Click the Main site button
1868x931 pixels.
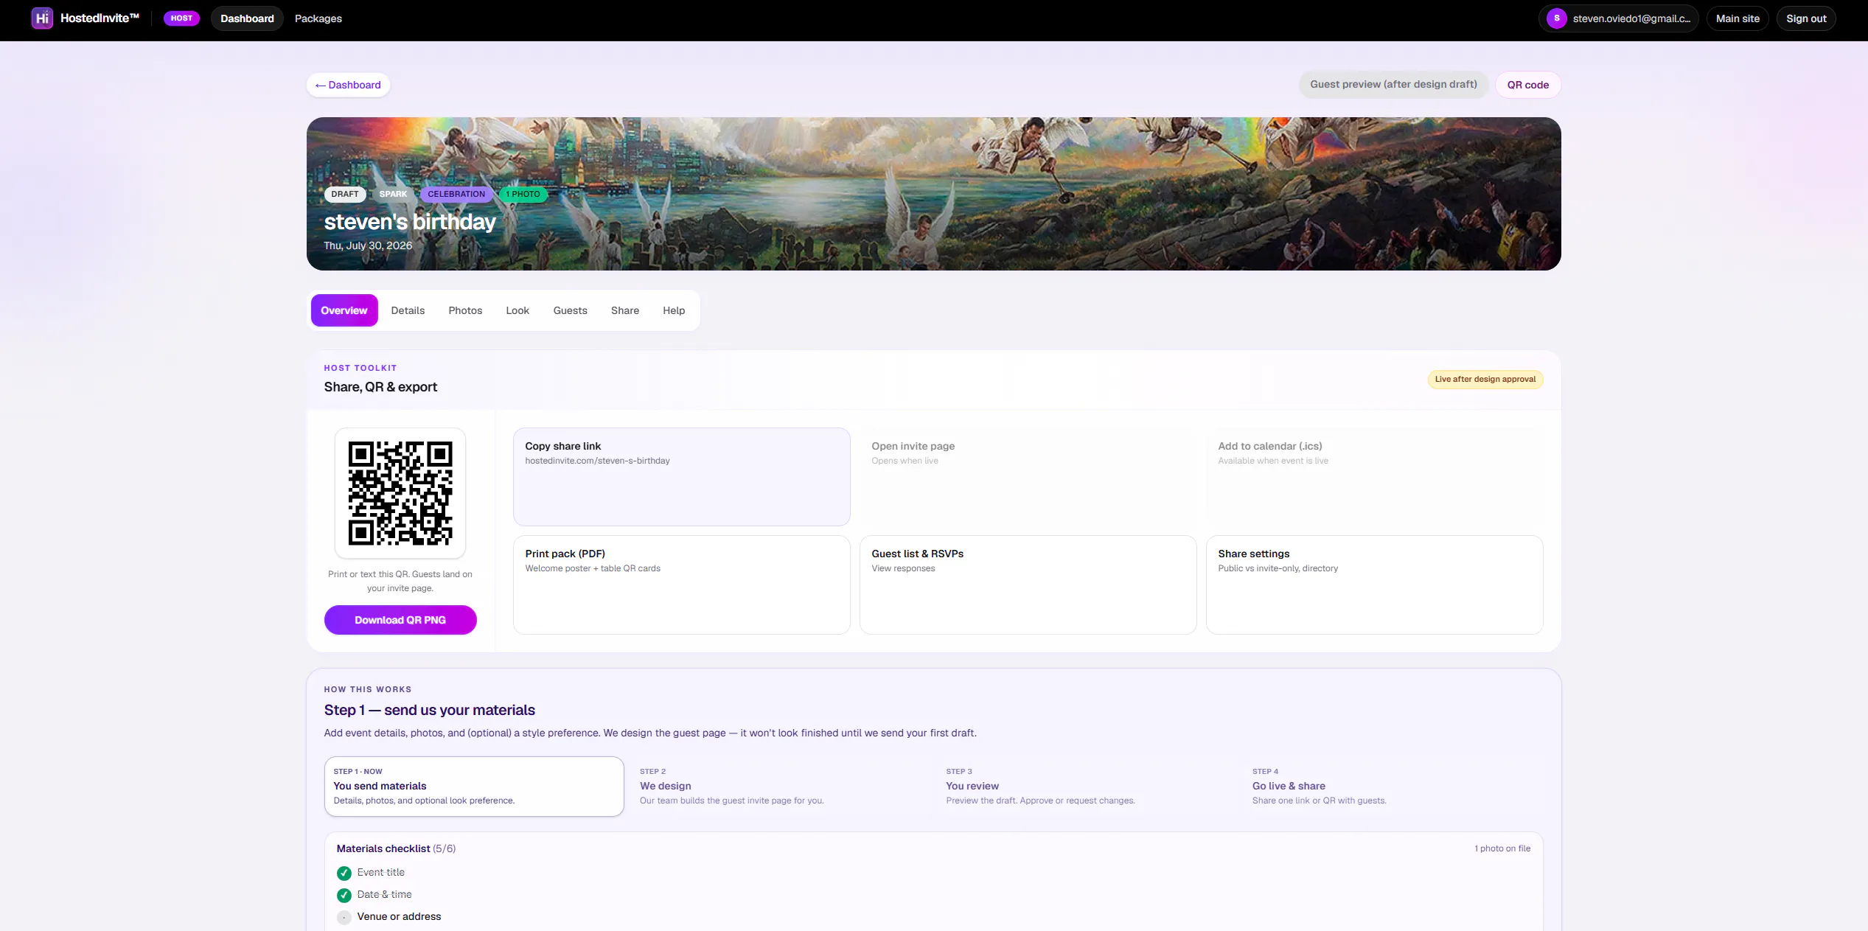coord(1738,18)
